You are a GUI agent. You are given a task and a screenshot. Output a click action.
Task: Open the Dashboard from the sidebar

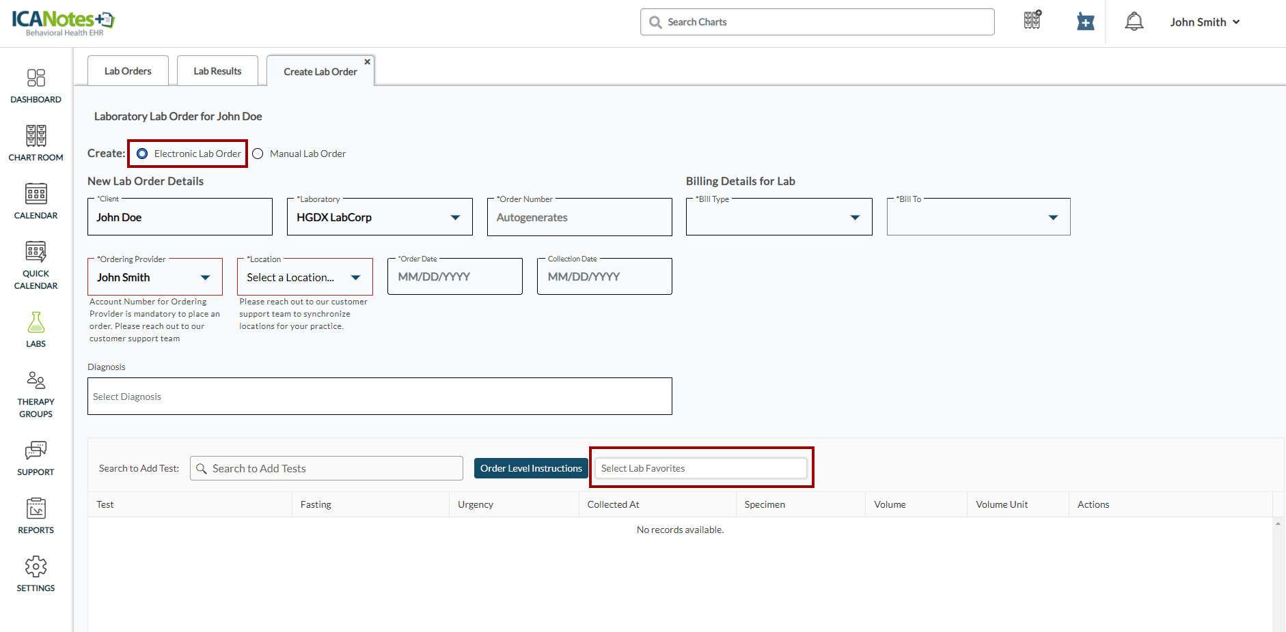(36, 85)
